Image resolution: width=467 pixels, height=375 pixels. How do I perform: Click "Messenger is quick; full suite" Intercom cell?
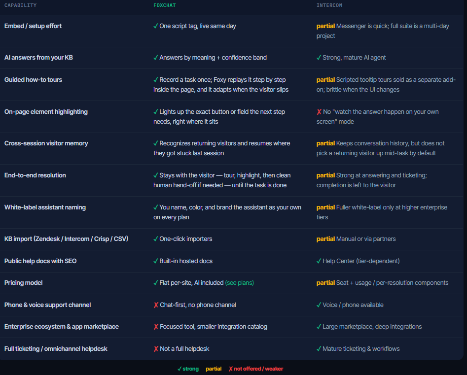pos(383,31)
